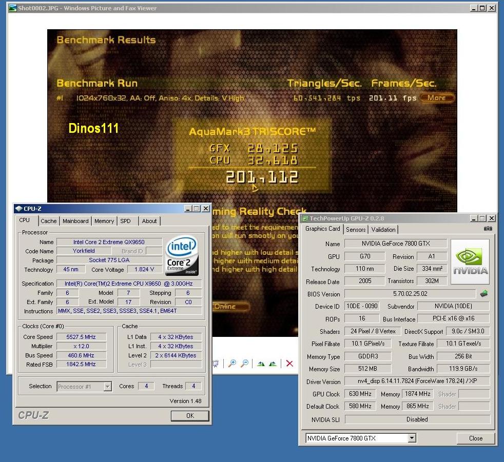Click the CPU score 32,618
The width and height of the screenshot is (504, 462).
point(273,160)
